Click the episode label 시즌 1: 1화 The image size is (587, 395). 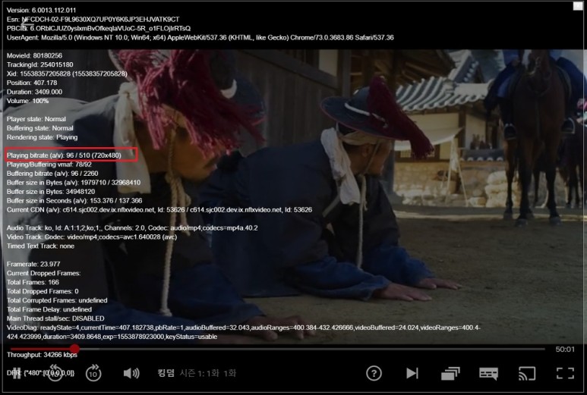[x=199, y=373]
